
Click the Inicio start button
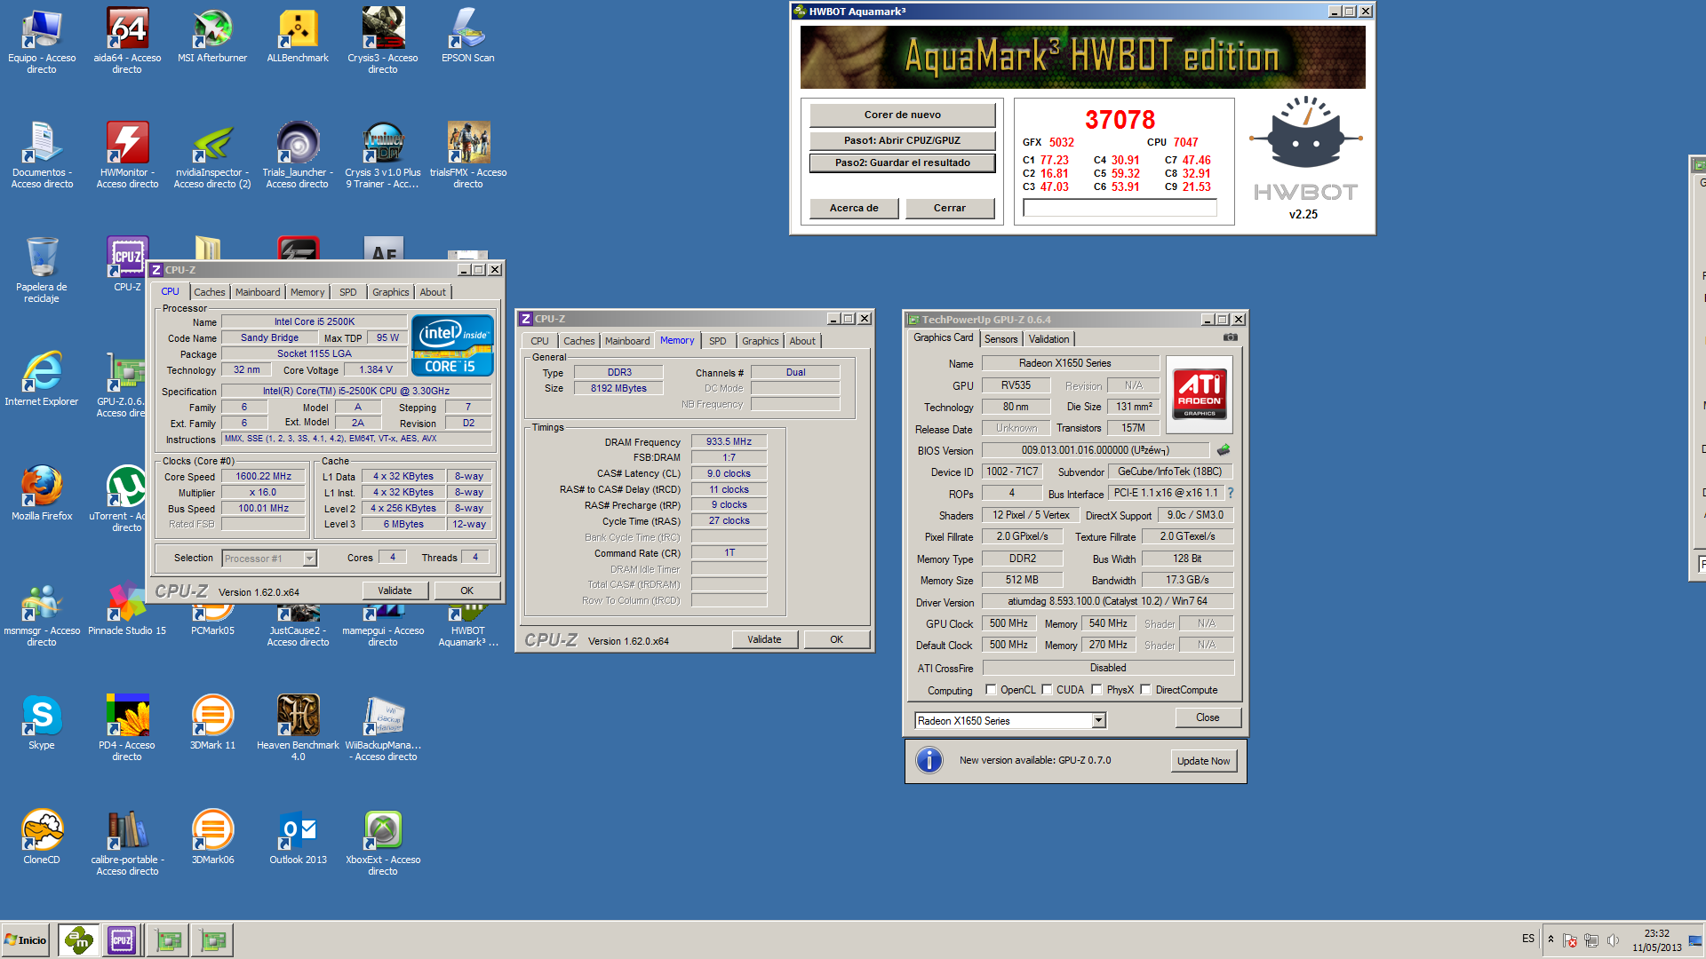[x=26, y=940]
